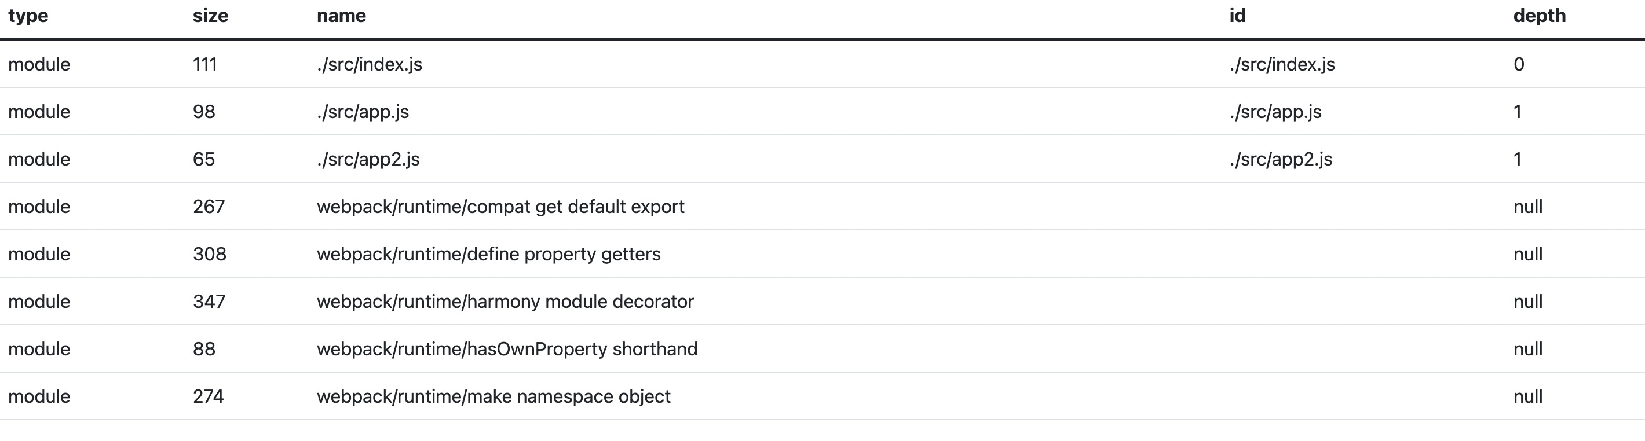Click size value 111
Image resolution: width=1645 pixels, height=441 pixels.
tap(205, 64)
